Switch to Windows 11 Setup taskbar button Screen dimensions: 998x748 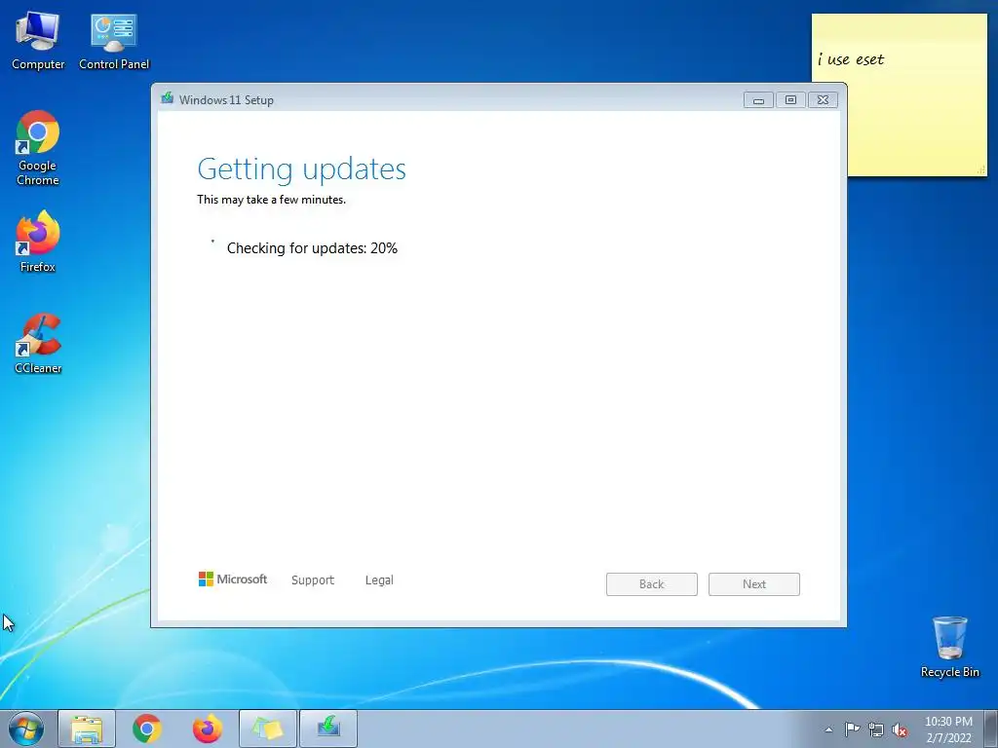click(328, 729)
